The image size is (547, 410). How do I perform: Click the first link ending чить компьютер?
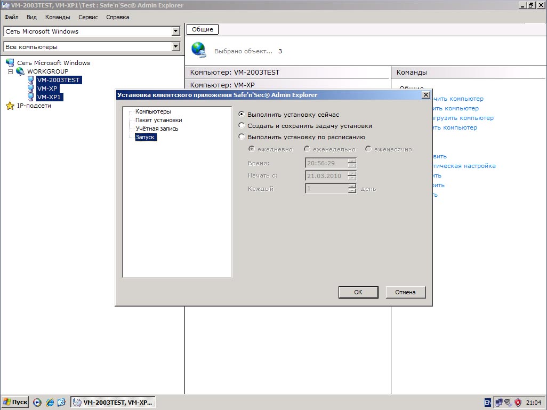pos(458,99)
